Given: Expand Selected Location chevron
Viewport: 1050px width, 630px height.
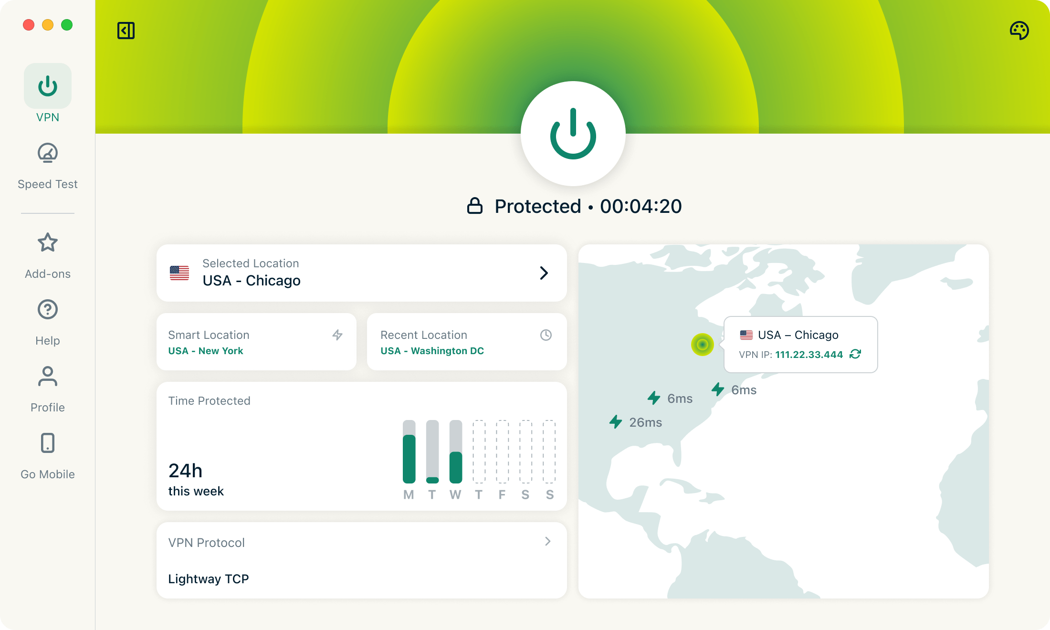Looking at the screenshot, I should point(544,273).
